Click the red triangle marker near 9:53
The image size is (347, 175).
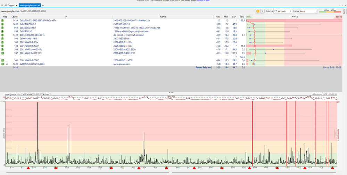pos(249,168)
